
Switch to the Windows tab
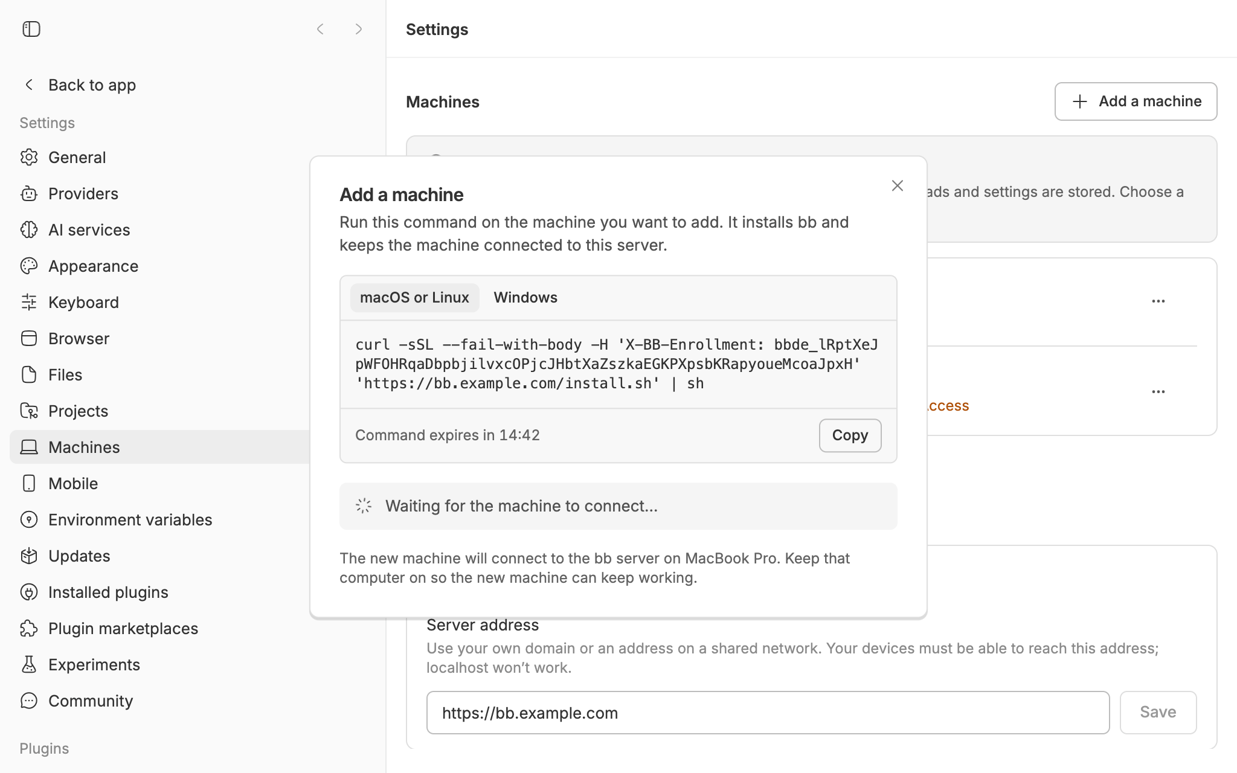pyautogui.click(x=525, y=298)
